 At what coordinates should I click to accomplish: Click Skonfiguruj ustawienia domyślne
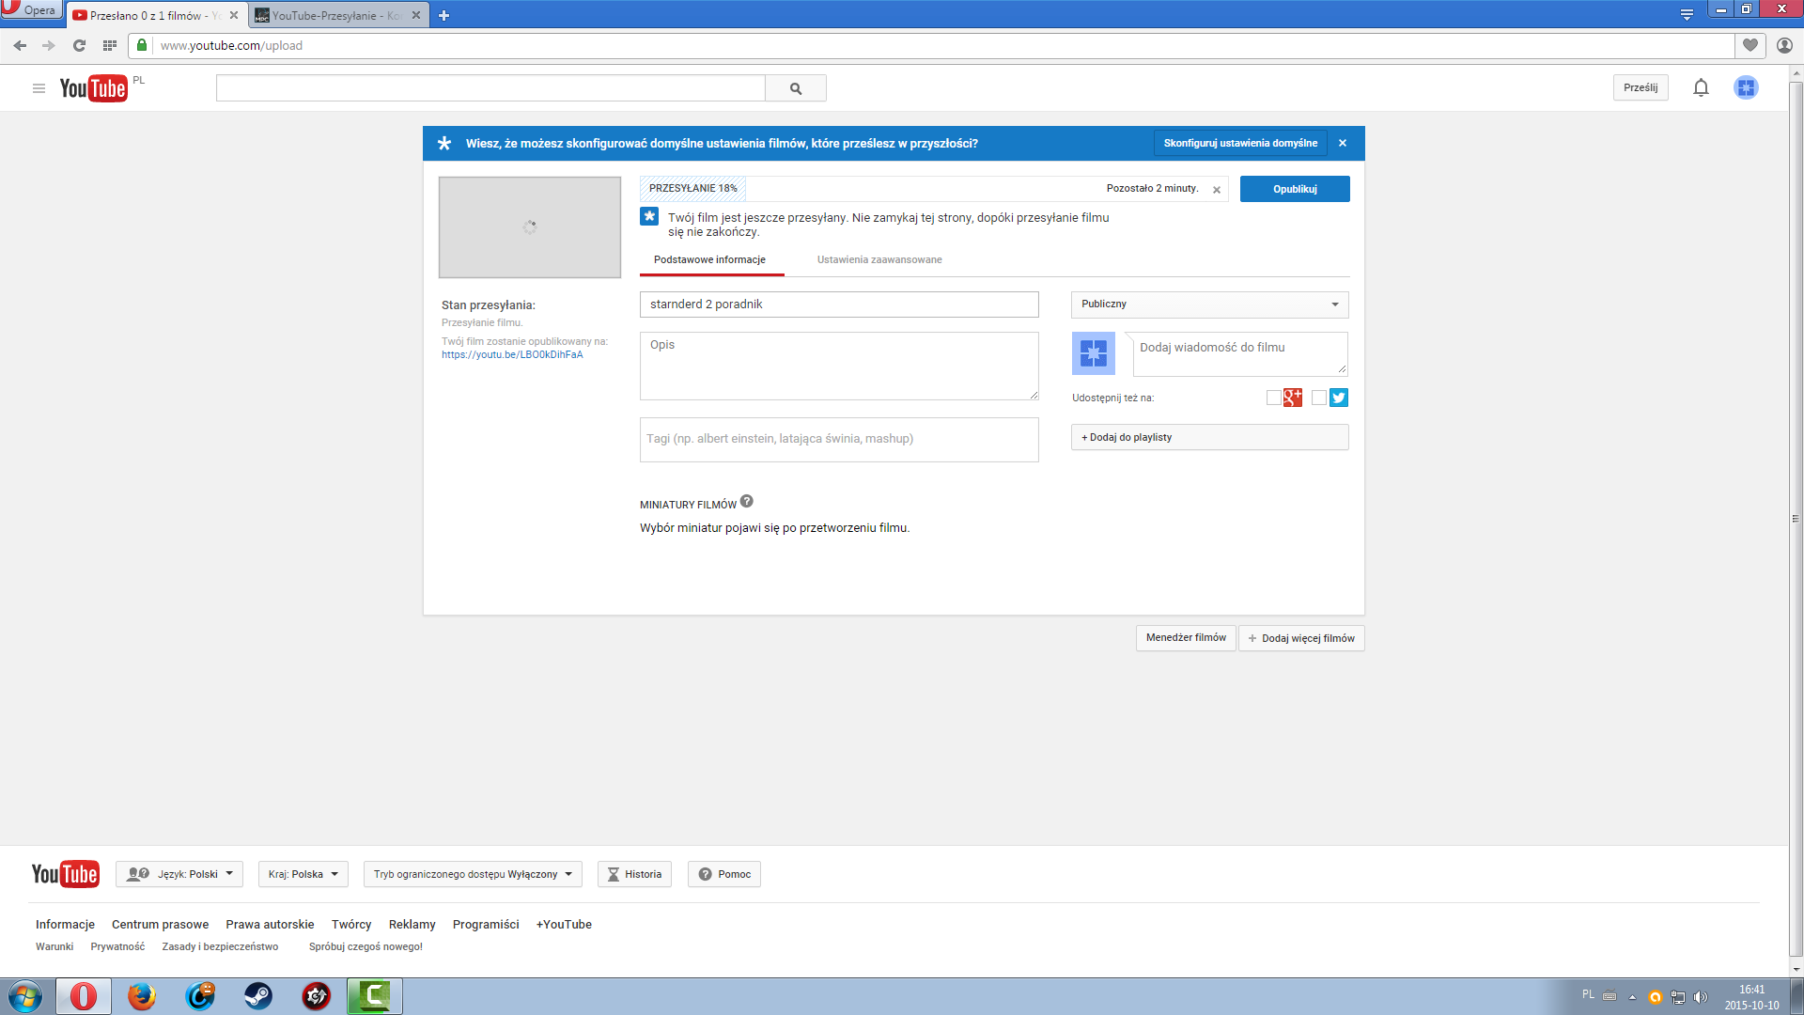1240,143
